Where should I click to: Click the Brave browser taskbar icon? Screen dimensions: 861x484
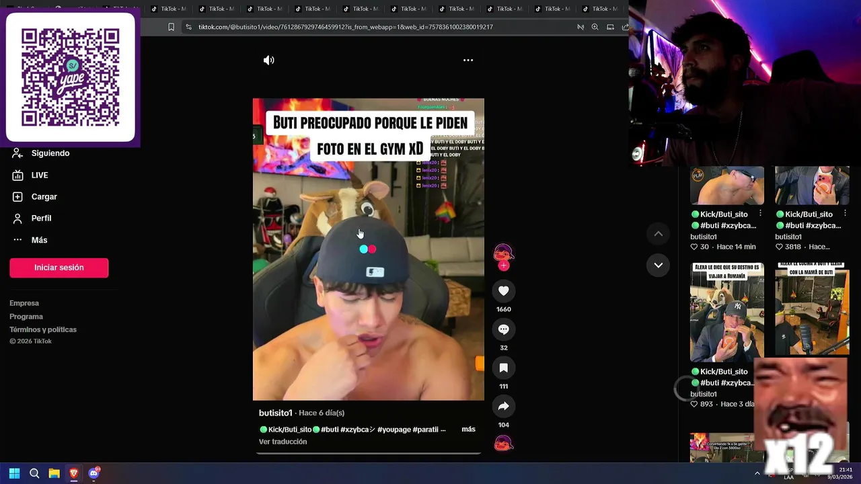pos(74,473)
